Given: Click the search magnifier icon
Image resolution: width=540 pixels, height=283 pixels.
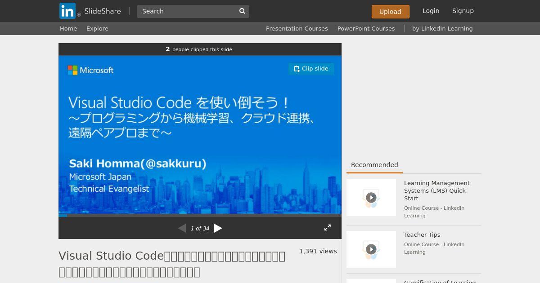Looking at the screenshot, I should (x=242, y=11).
